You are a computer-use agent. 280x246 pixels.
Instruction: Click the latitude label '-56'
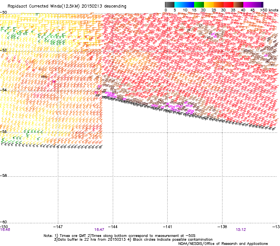click(3, 131)
